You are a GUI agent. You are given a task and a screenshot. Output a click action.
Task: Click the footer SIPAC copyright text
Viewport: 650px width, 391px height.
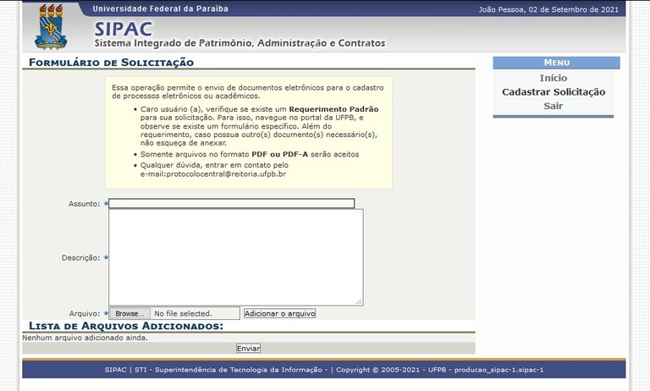click(323, 370)
